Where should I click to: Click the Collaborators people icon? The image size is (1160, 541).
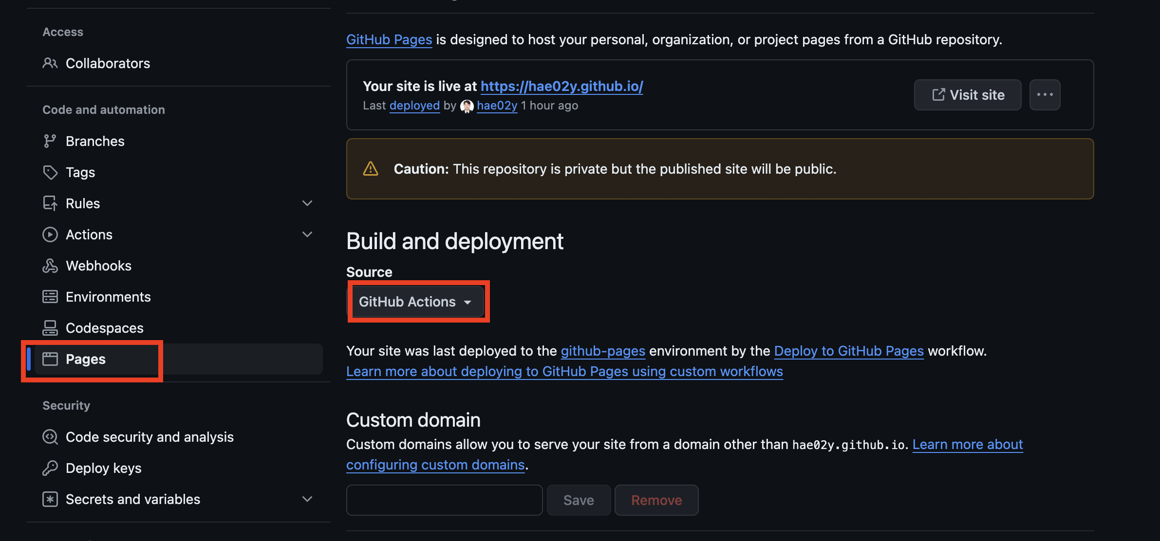50,63
